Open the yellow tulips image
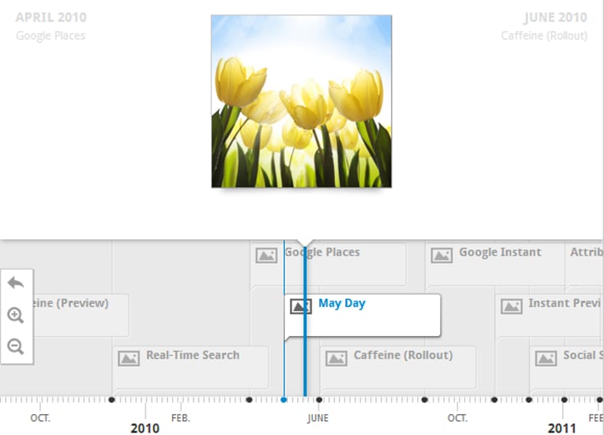This screenshot has width=604, height=435. 301,101
